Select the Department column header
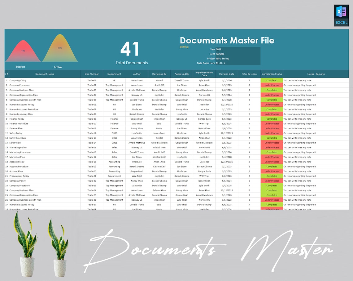 point(114,74)
